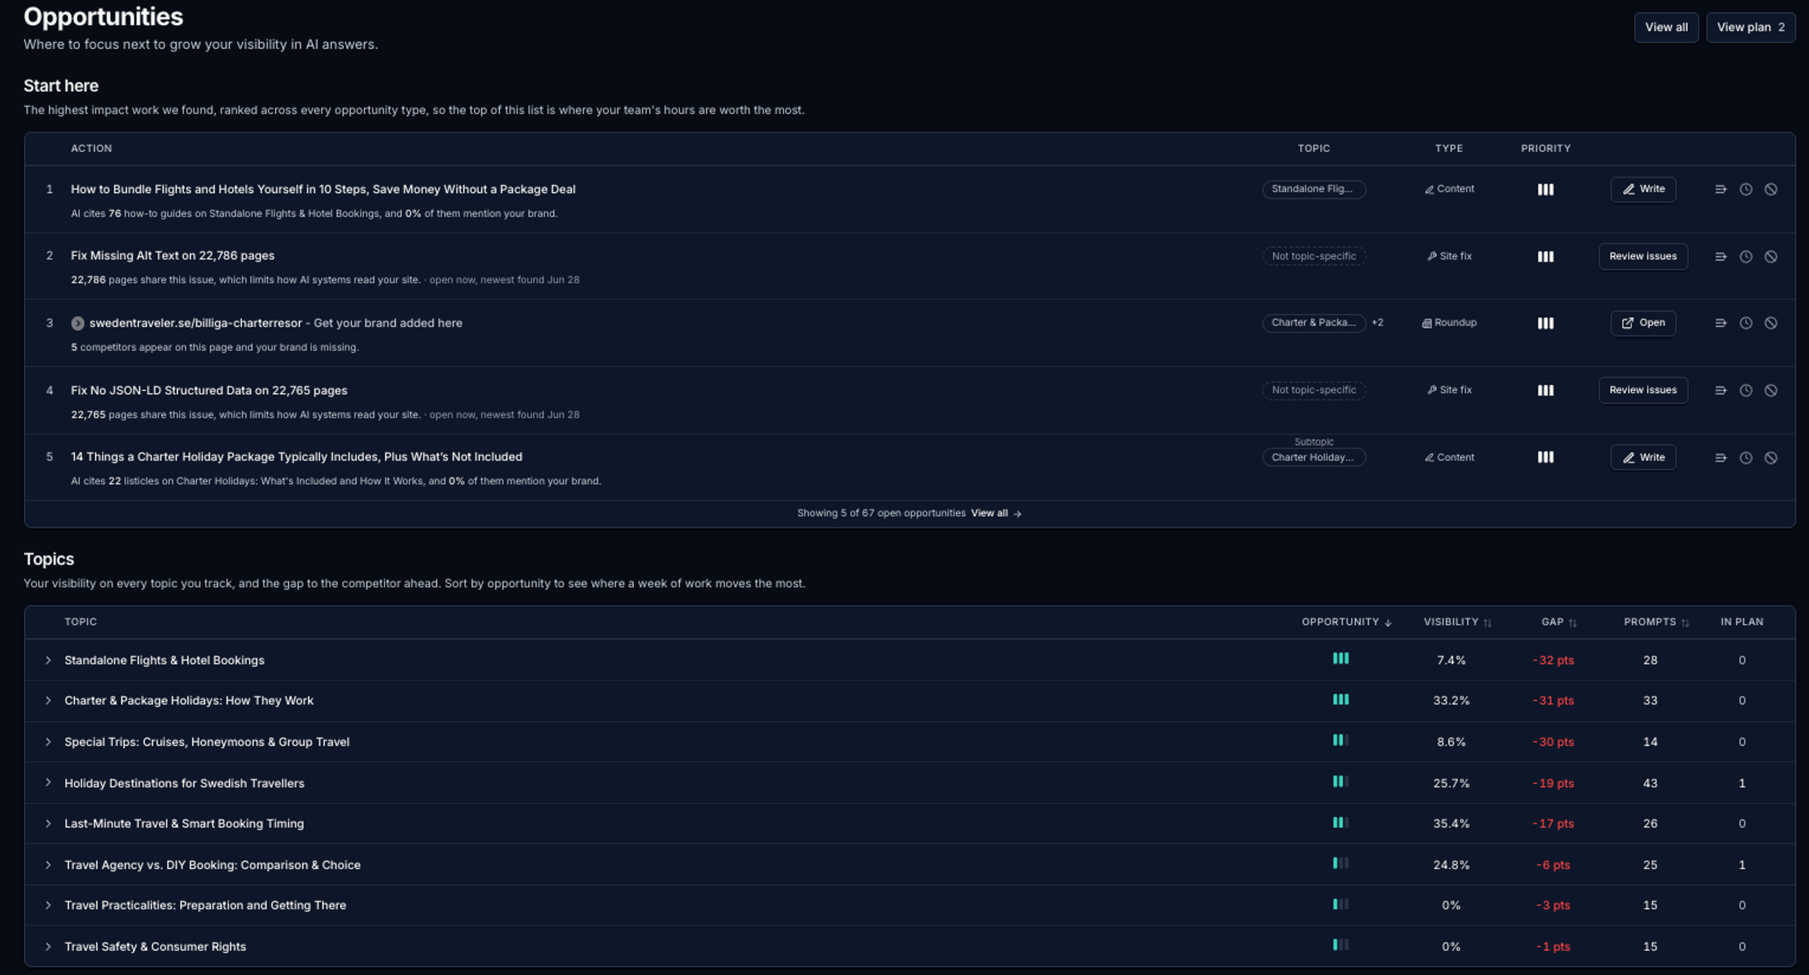Image resolution: width=1809 pixels, height=975 pixels.
Task: Click the 'In Plan' column header
Action: point(1741,622)
